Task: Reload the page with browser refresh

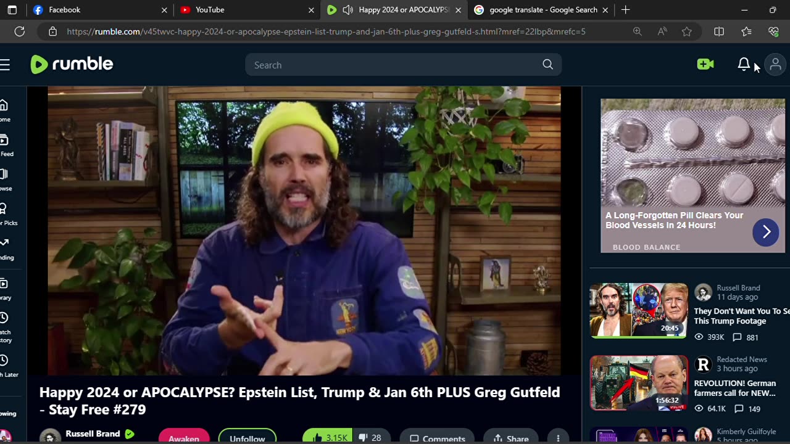Action: click(x=19, y=31)
